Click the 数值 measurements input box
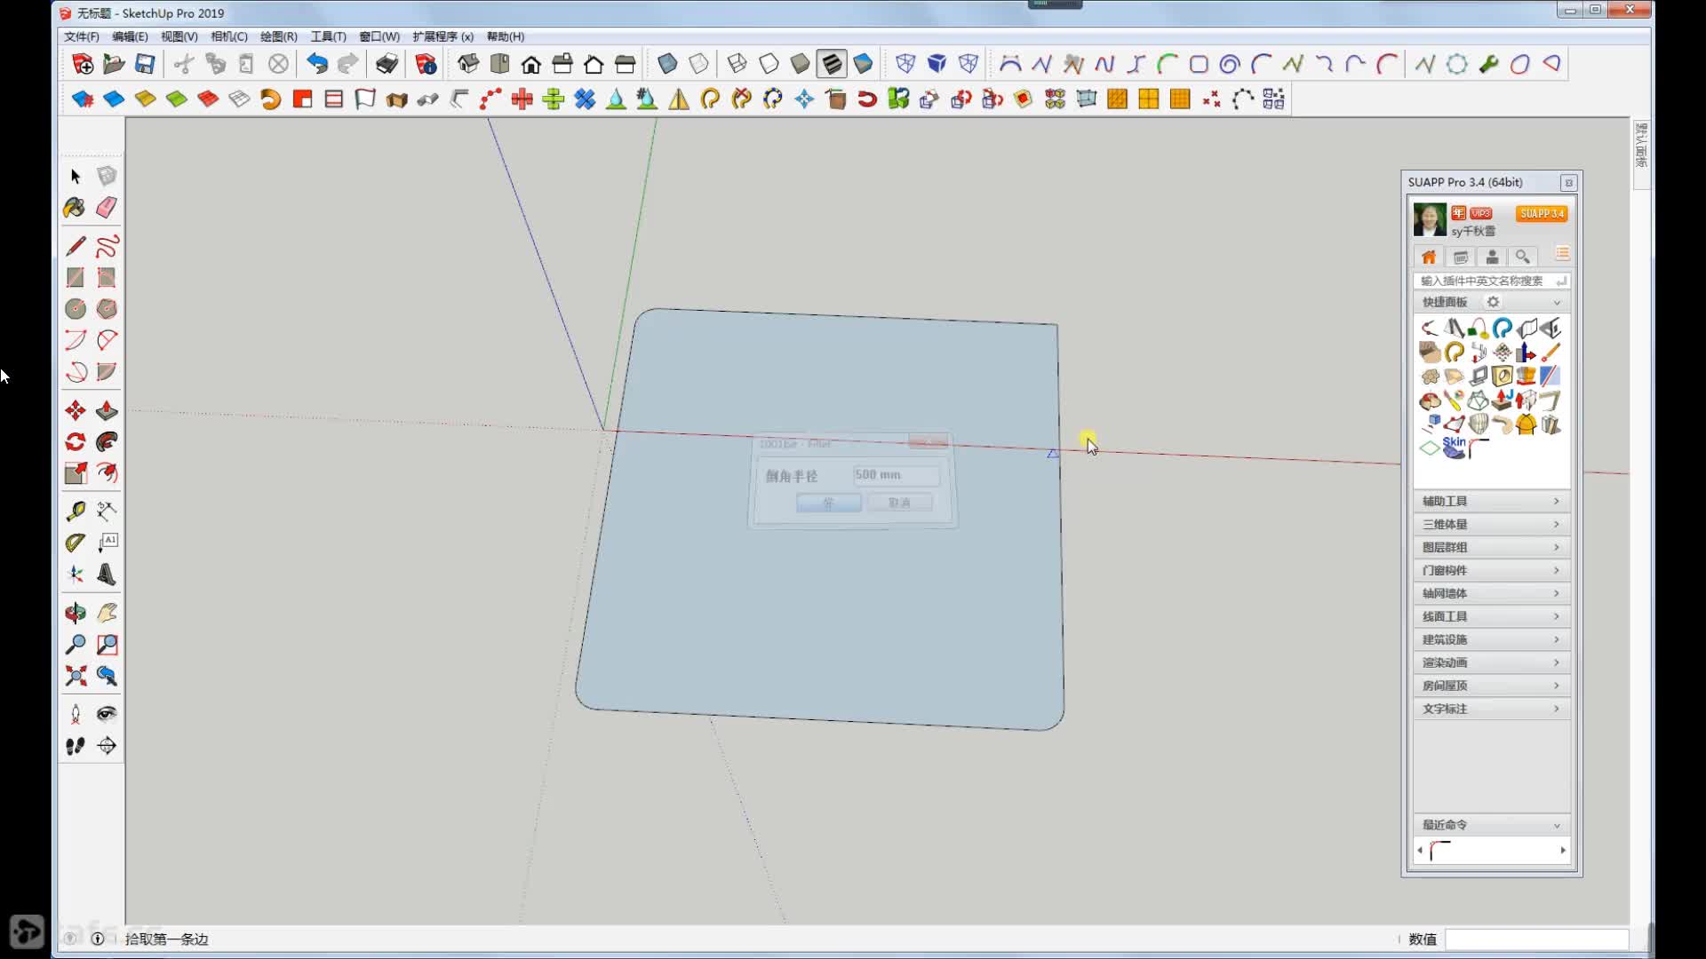Viewport: 1706px width, 959px height. click(x=1536, y=939)
